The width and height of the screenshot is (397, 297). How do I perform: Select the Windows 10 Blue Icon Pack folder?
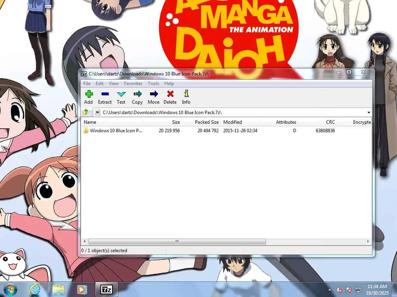coord(113,131)
